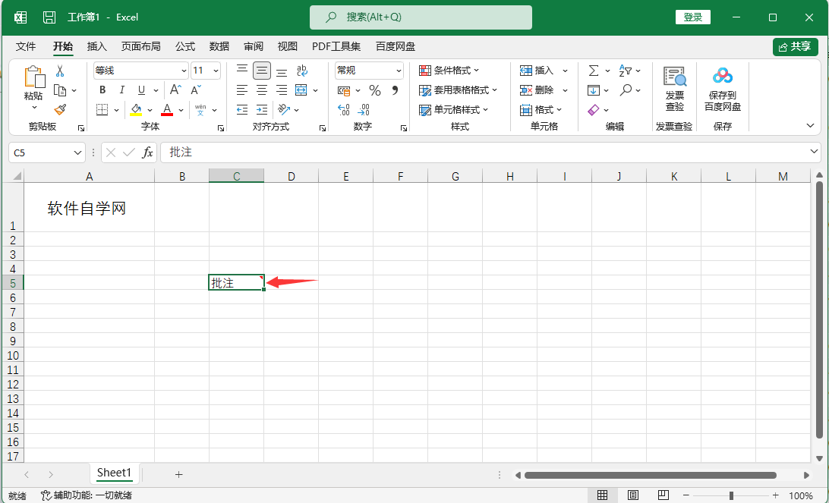The width and height of the screenshot is (829, 503).
Task: Click Decrease Decimal icon
Action: click(364, 109)
